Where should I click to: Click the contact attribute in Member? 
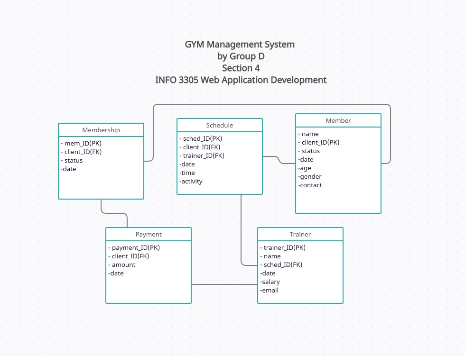tap(311, 185)
